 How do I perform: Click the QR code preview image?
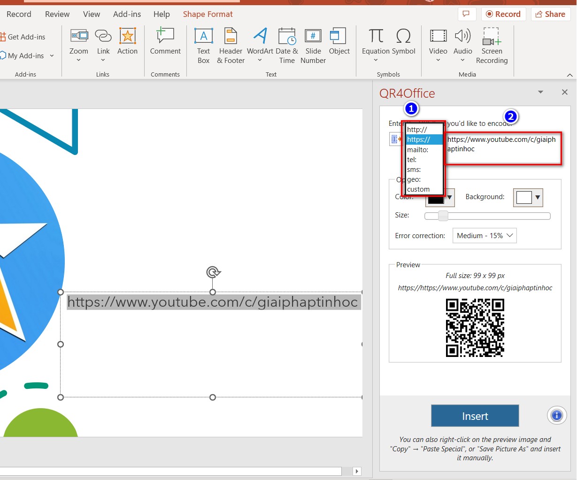(475, 328)
